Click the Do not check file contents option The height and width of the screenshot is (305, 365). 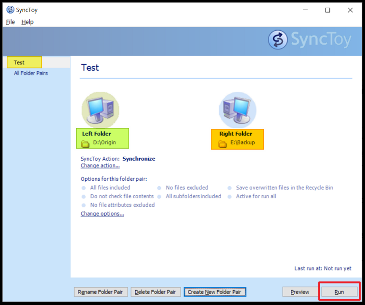click(x=122, y=196)
